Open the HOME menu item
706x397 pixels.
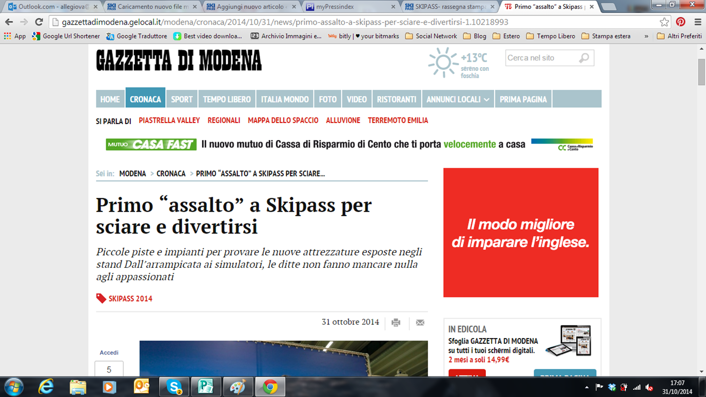coord(110,99)
